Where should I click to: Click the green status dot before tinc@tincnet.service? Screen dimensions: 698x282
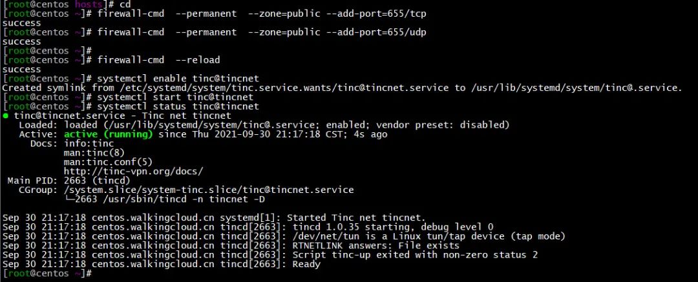click(6, 116)
